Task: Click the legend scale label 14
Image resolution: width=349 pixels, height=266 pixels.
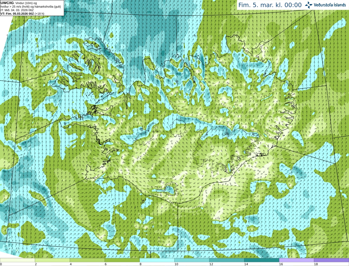Action: (246, 264)
